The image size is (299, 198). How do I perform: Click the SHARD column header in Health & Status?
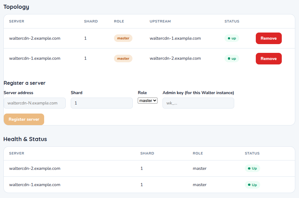coord(147,153)
